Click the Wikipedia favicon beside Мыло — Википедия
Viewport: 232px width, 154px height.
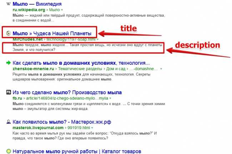[9, 4]
